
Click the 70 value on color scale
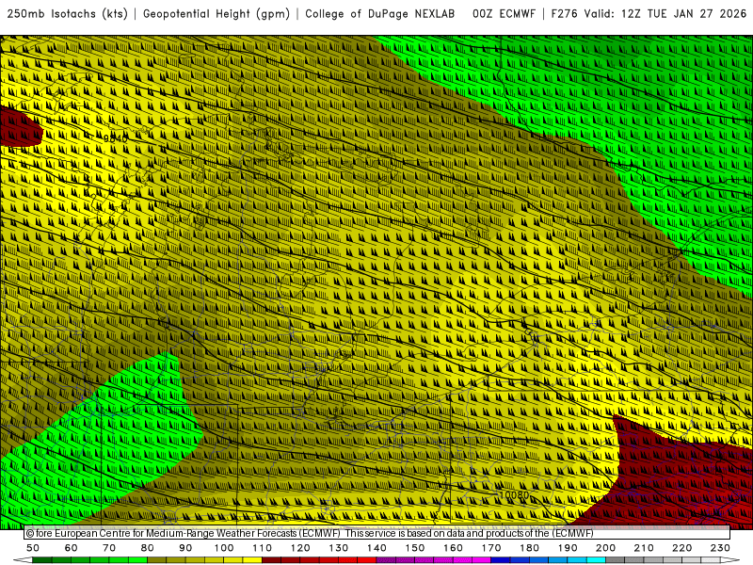point(109,548)
